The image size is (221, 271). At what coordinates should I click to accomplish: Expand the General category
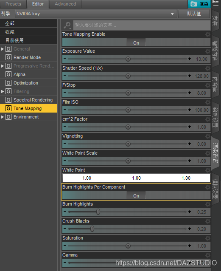coord(3,49)
